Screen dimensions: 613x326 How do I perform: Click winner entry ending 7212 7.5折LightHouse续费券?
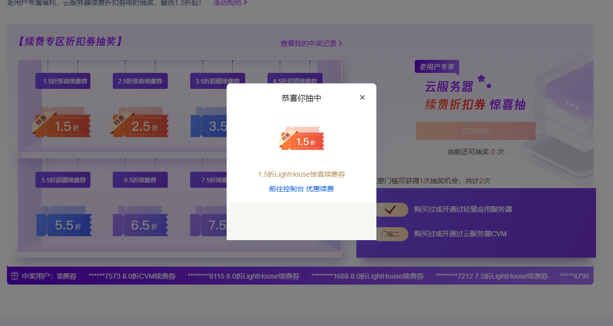pos(492,276)
